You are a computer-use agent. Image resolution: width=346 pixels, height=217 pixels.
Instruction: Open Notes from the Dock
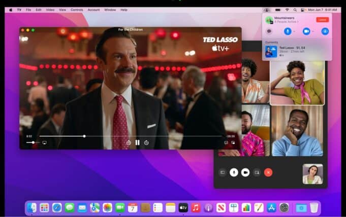coord(171,207)
